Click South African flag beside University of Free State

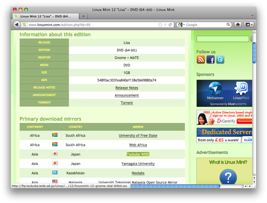coord(55,135)
